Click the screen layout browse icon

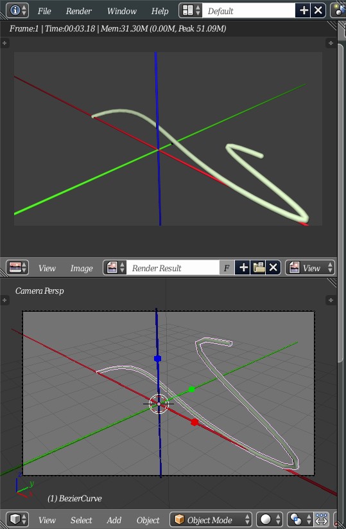tap(191, 10)
